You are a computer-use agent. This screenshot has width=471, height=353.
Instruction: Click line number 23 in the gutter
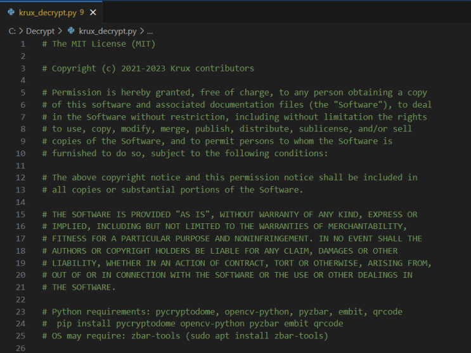(x=21, y=312)
